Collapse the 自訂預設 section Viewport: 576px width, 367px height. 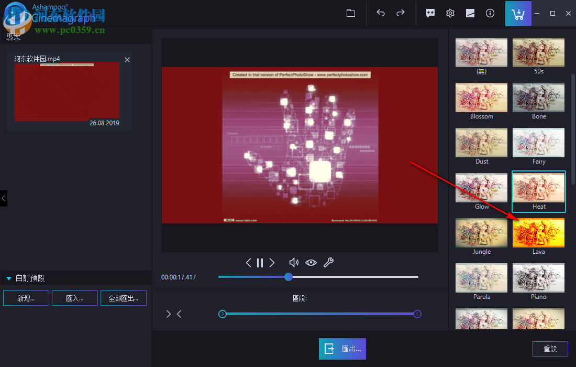click(9, 278)
